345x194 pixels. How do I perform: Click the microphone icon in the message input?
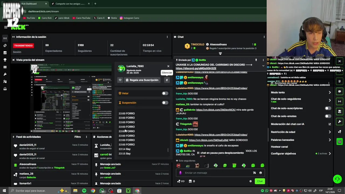point(180,173)
